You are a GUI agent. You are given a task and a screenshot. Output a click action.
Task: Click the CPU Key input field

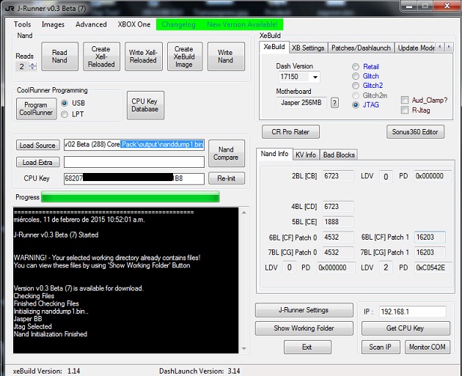point(133,179)
